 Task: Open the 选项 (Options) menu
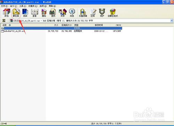43,6
